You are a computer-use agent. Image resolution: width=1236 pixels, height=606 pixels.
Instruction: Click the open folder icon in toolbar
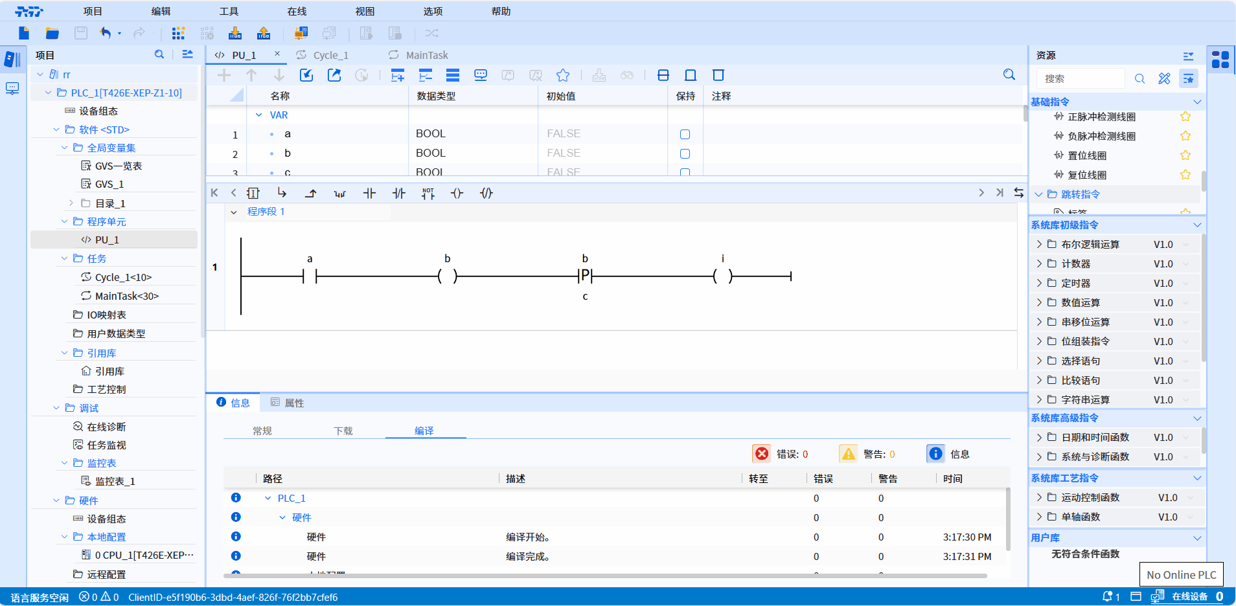[52, 33]
